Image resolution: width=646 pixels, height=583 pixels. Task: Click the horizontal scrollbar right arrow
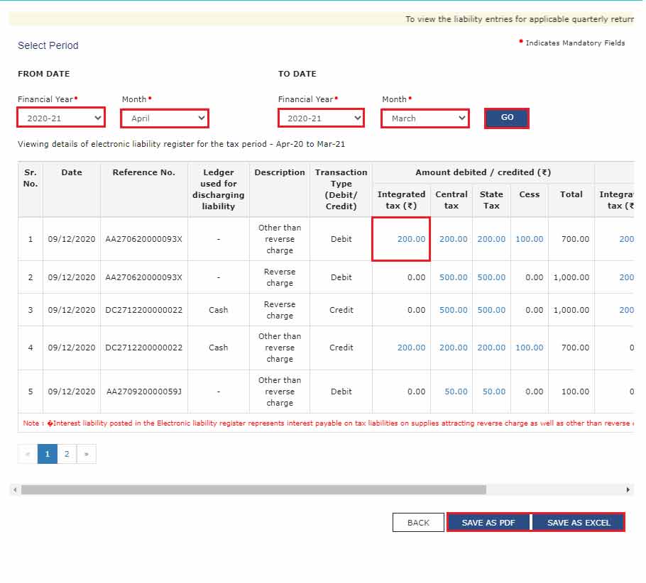628,489
